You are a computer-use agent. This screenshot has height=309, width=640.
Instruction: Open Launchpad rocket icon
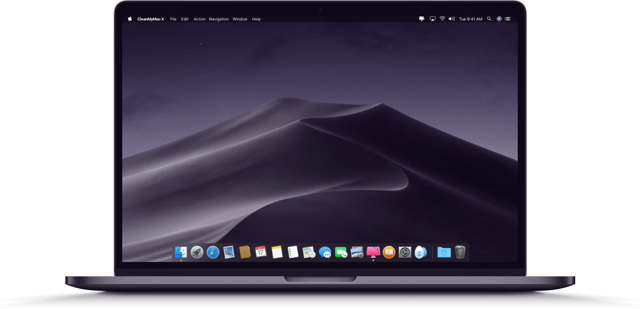click(x=197, y=253)
